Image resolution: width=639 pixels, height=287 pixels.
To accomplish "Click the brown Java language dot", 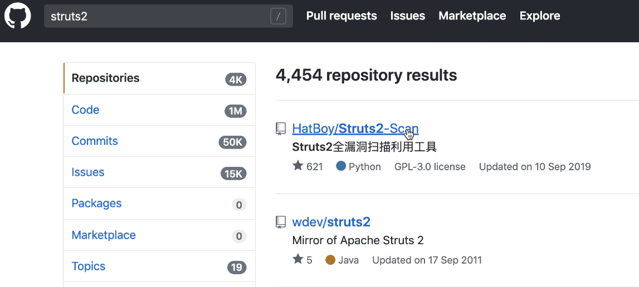I will coord(330,260).
